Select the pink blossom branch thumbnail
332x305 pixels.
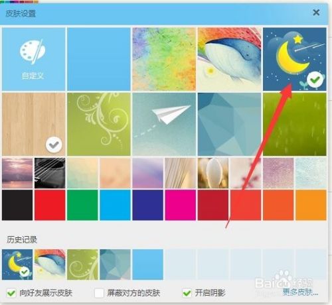[246, 173]
